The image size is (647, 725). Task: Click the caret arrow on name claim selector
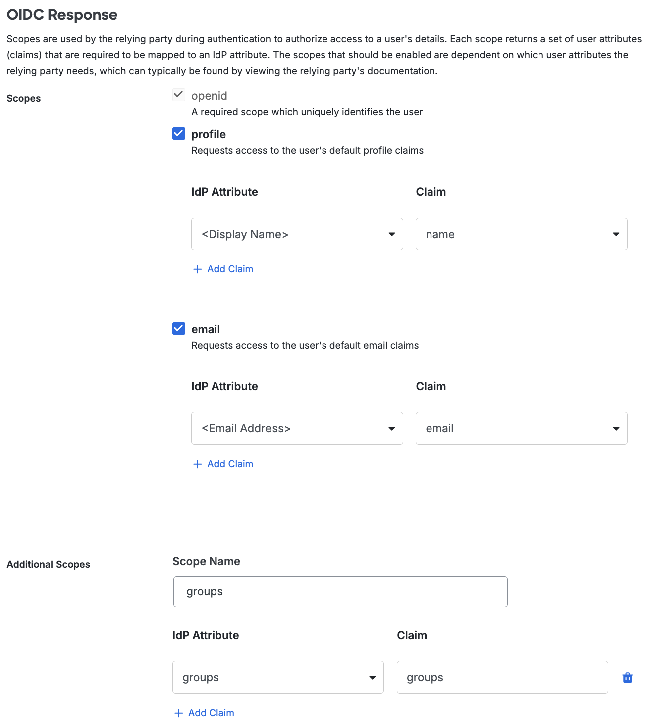tap(616, 234)
